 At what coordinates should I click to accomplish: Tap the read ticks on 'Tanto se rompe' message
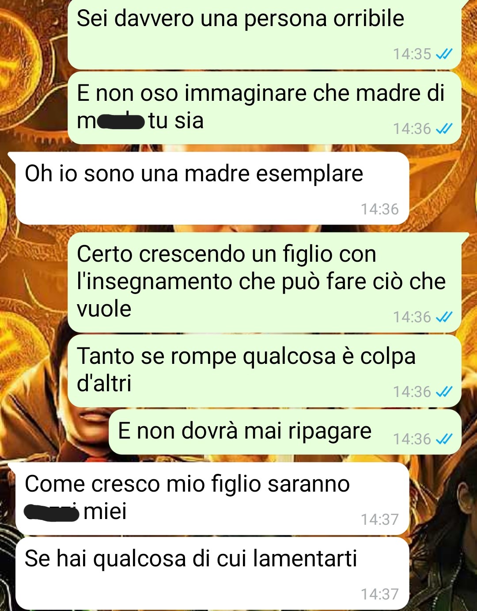click(x=444, y=392)
